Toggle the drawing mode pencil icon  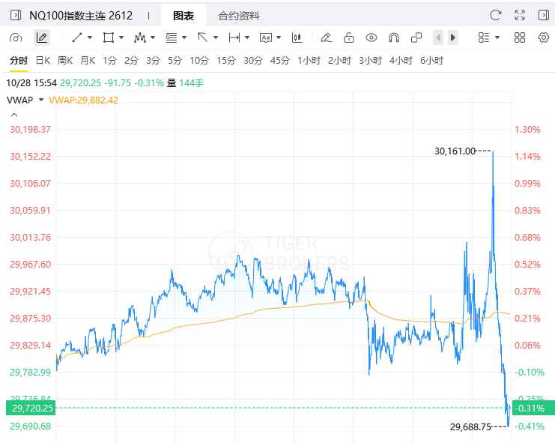coord(42,37)
